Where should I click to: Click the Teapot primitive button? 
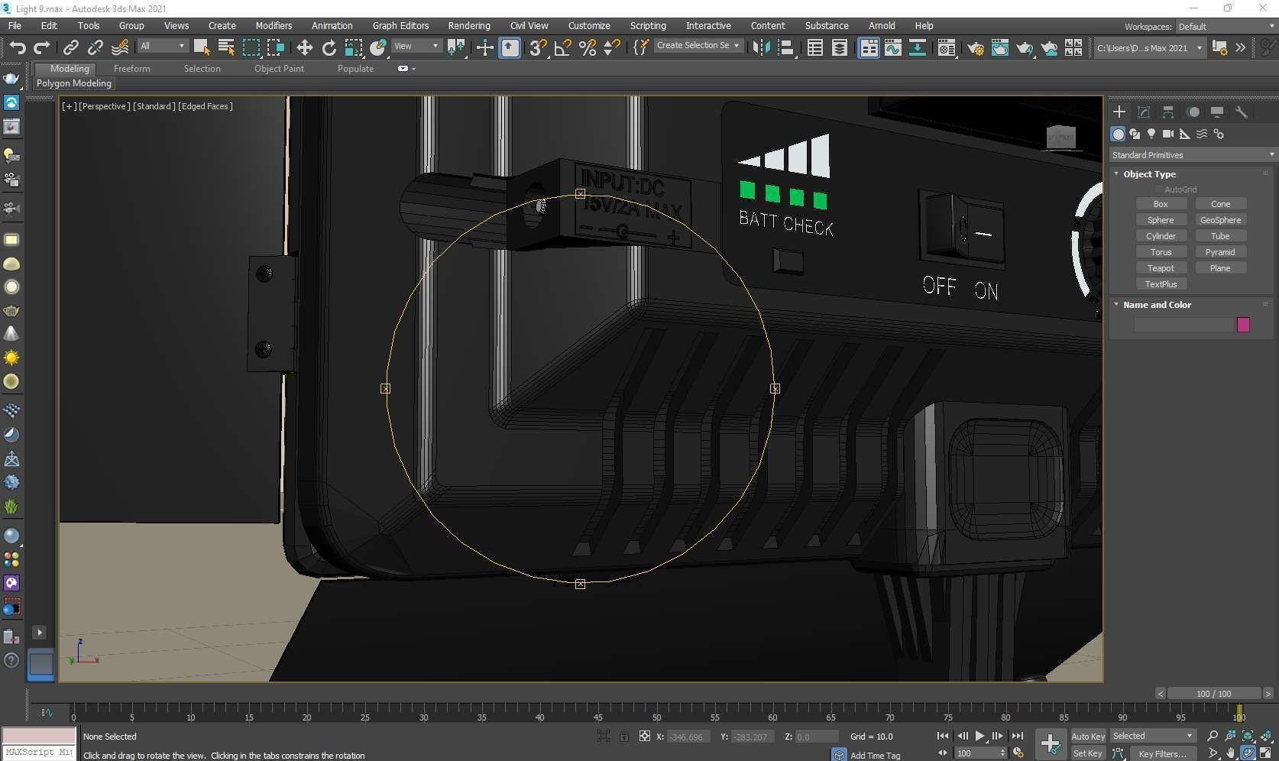click(x=1161, y=268)
